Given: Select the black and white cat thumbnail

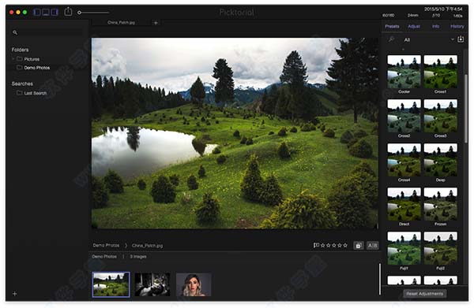Looking at the screenshot, I should tap(152, 284).
